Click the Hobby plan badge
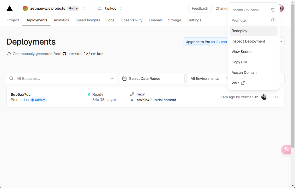 [73, 8]
